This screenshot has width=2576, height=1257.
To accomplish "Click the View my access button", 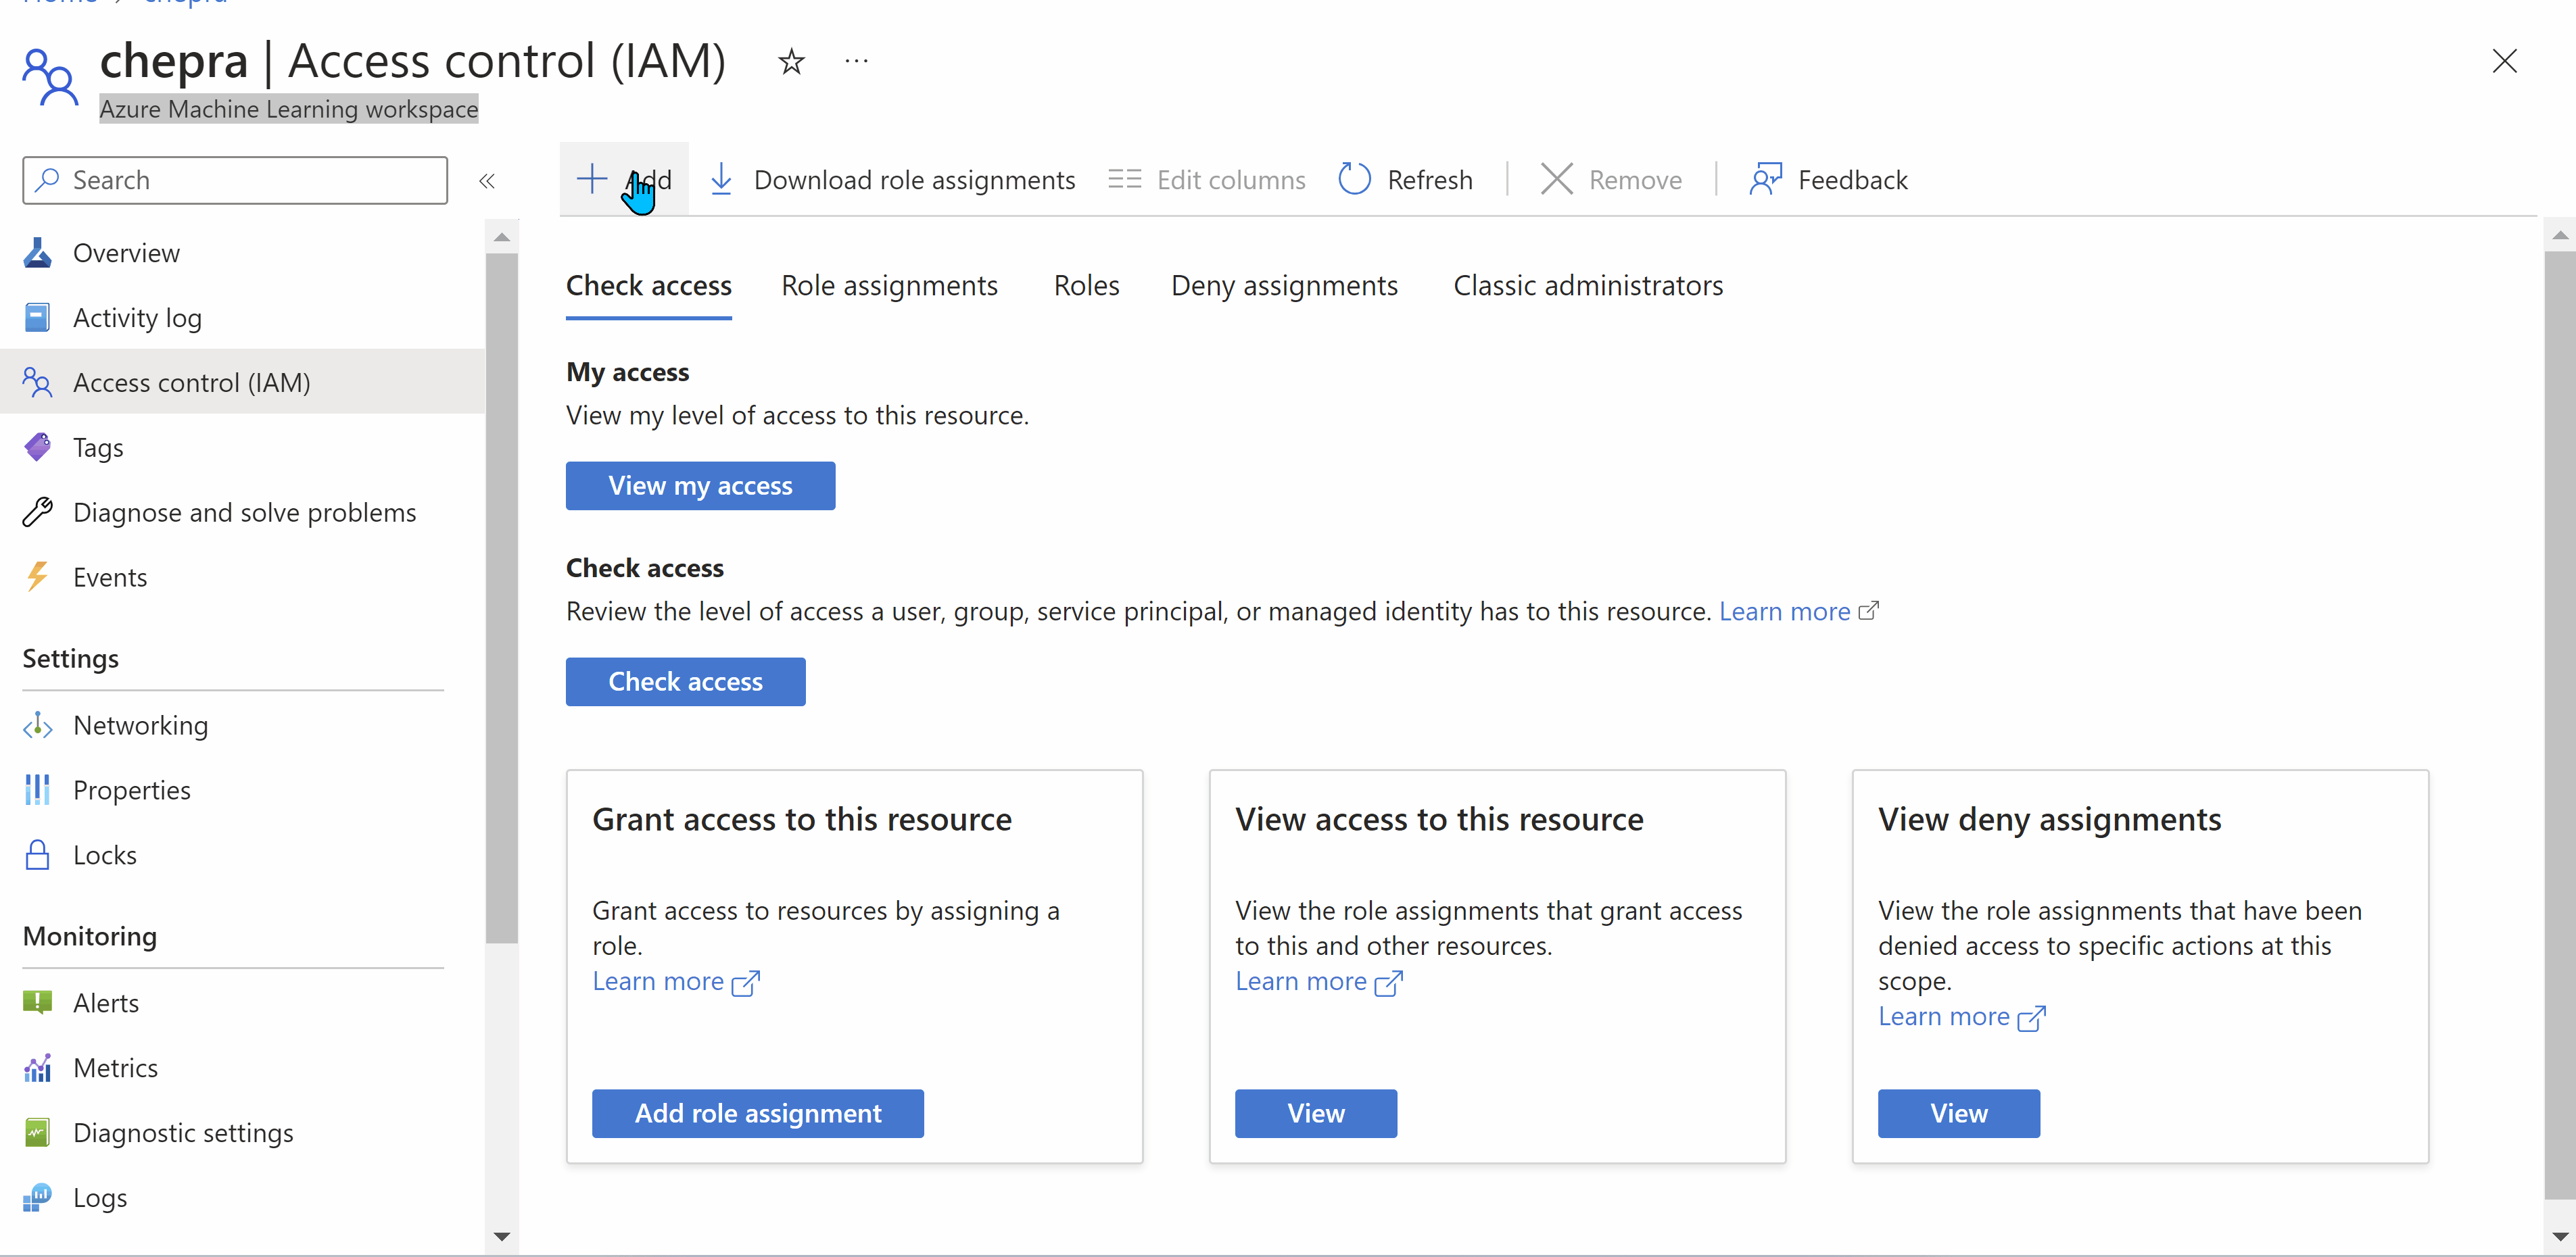I will tap(700, 486).
